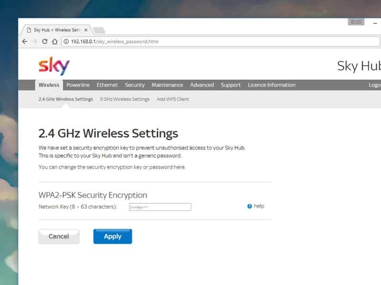Switch to the Powerline tab

pos(78,85)
